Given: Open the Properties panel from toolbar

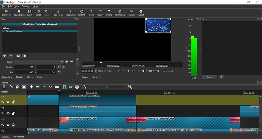Looking at the screenshot, I should click(71, 13).
